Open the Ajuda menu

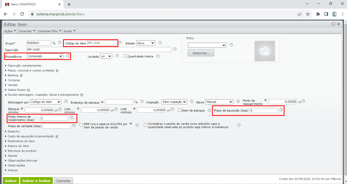[x=69, y=31]
